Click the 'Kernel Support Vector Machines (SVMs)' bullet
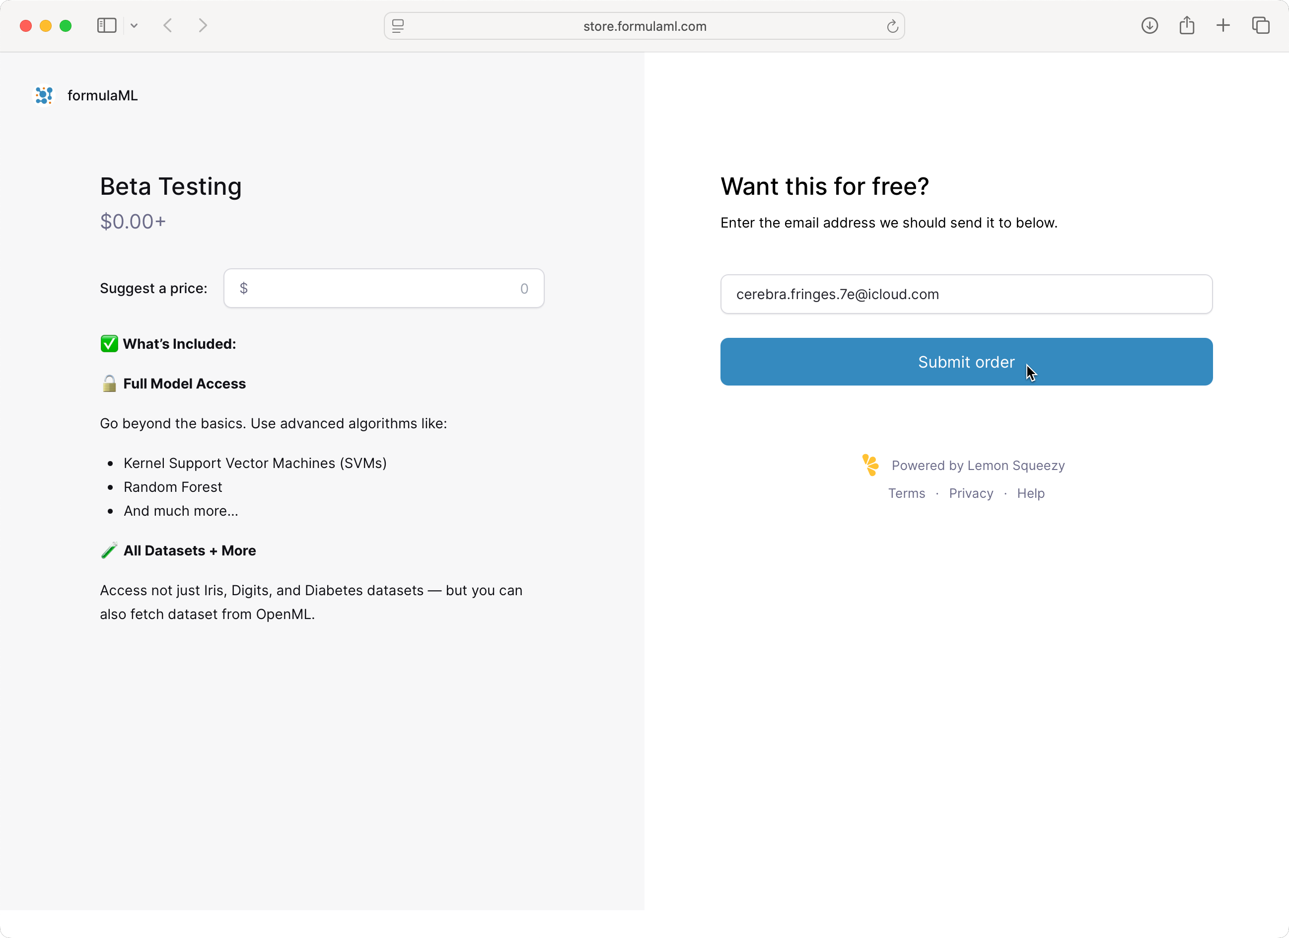 click(x=255, y=463)
